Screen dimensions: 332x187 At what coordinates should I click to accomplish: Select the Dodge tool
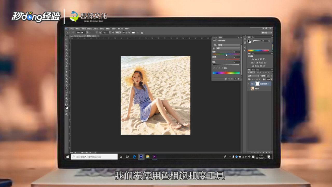(66, 82)
